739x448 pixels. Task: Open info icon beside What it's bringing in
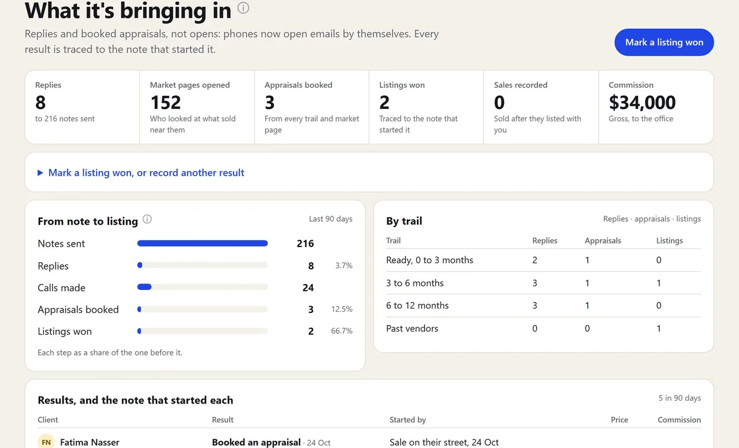[244, 8]
